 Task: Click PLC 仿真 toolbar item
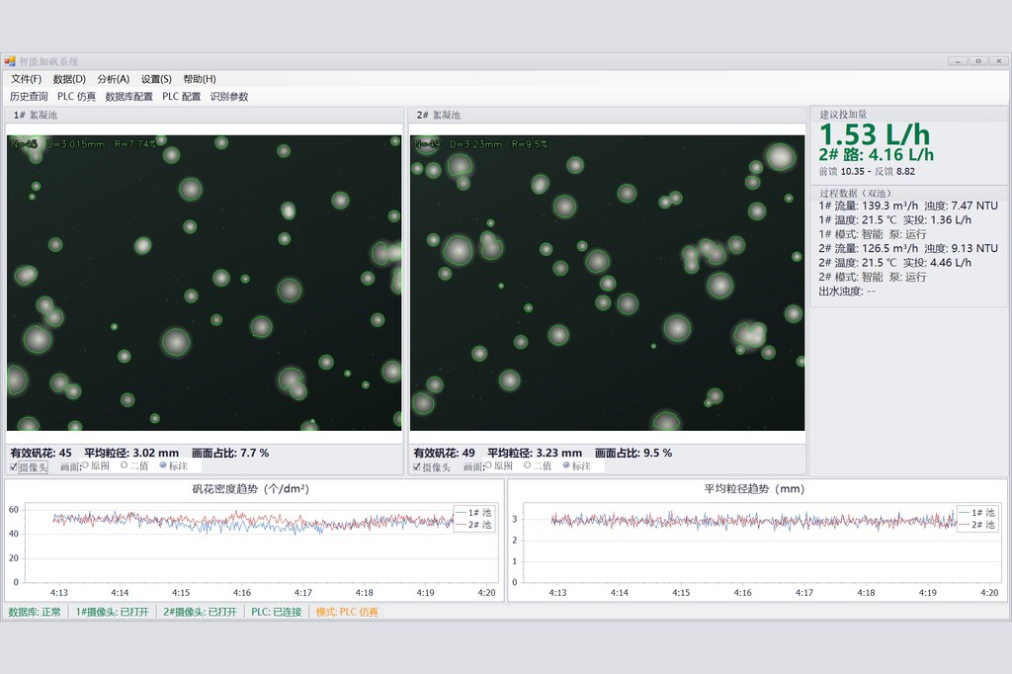[76, 96]
